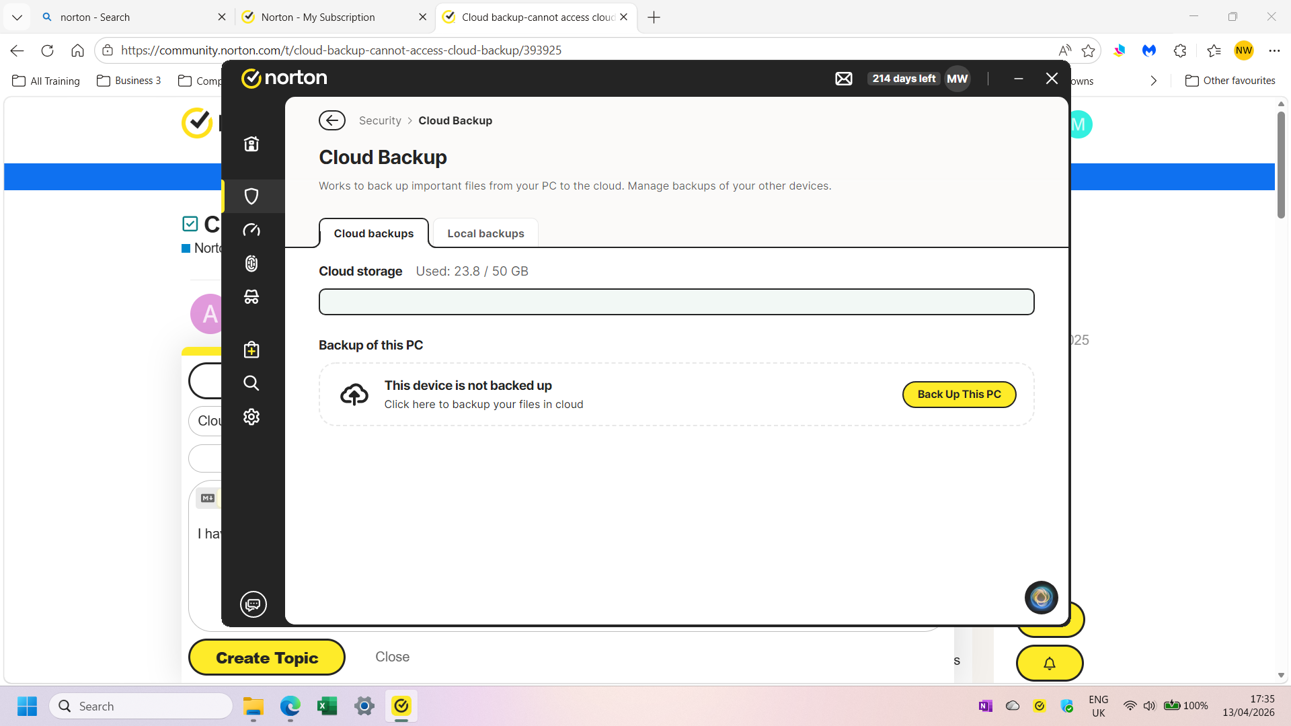Click the notification bell button on the forum page
Viewport: 1291px width, 726px height.
pos(1050,663)
